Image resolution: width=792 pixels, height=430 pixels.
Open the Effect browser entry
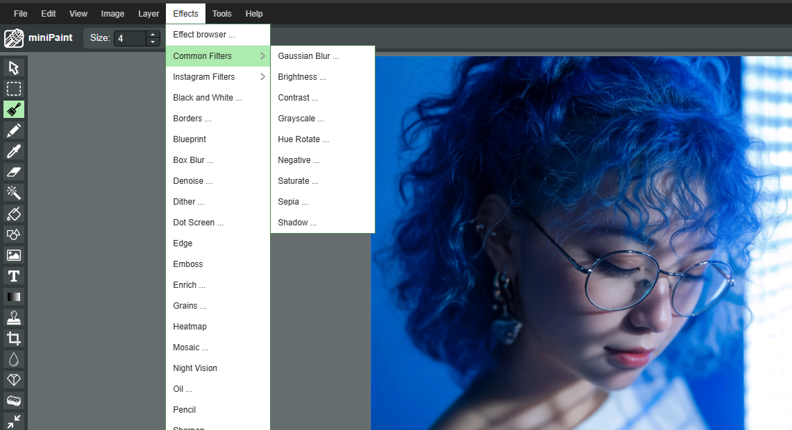pos(204,35)
